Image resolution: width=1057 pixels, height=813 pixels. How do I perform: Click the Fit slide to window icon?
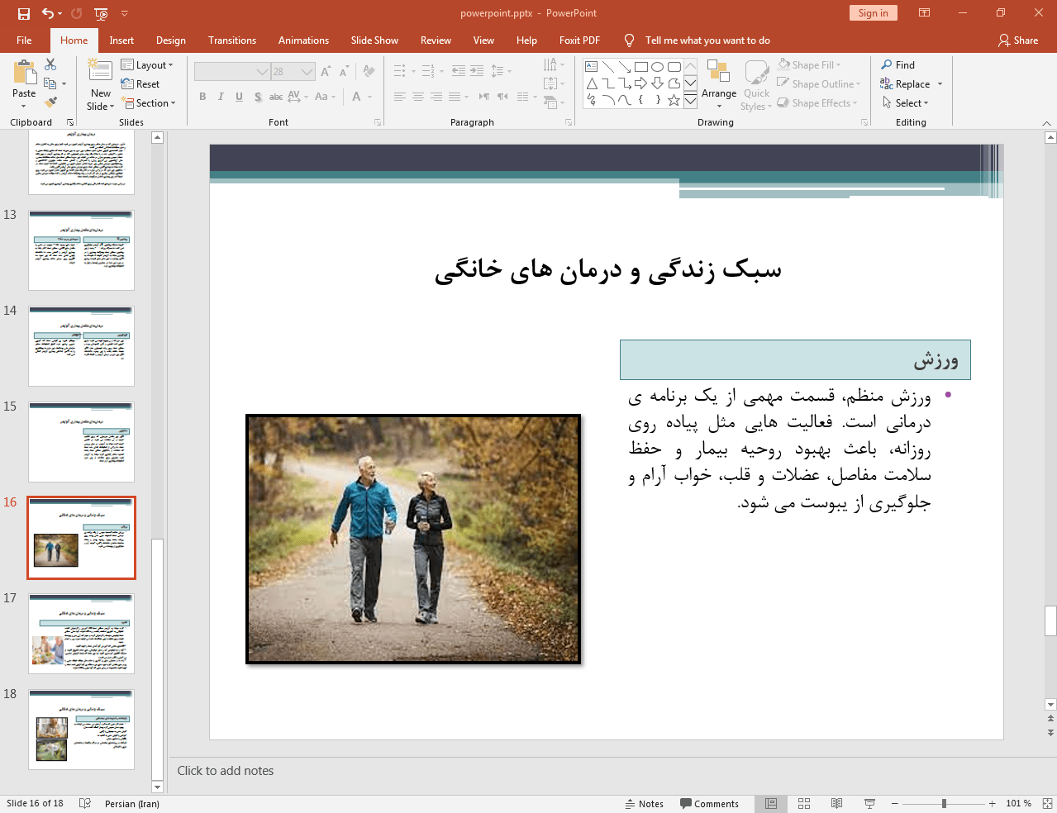coord(1046,803)
